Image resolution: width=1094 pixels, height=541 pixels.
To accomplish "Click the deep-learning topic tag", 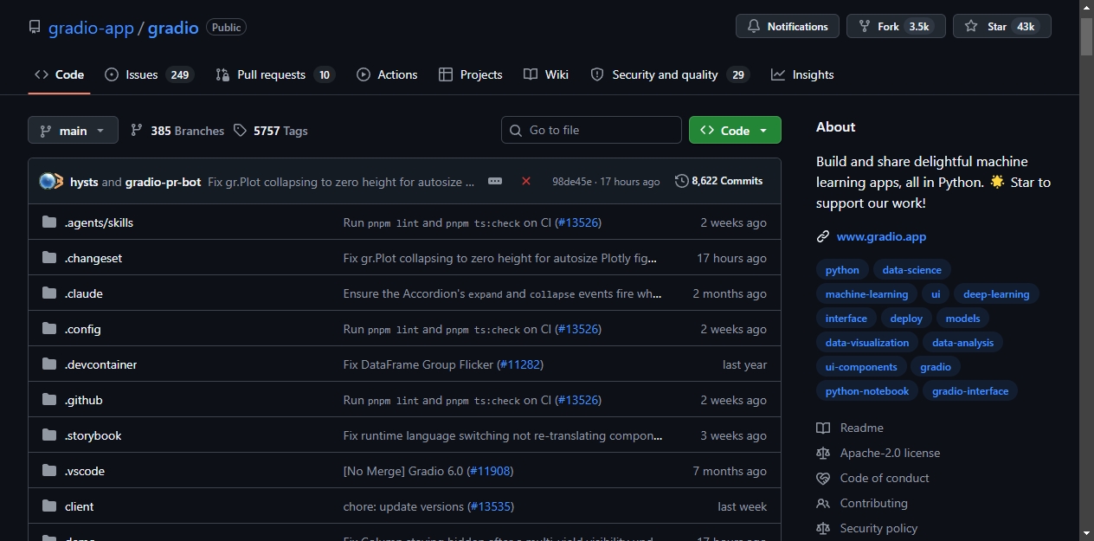I will [996, 294].
